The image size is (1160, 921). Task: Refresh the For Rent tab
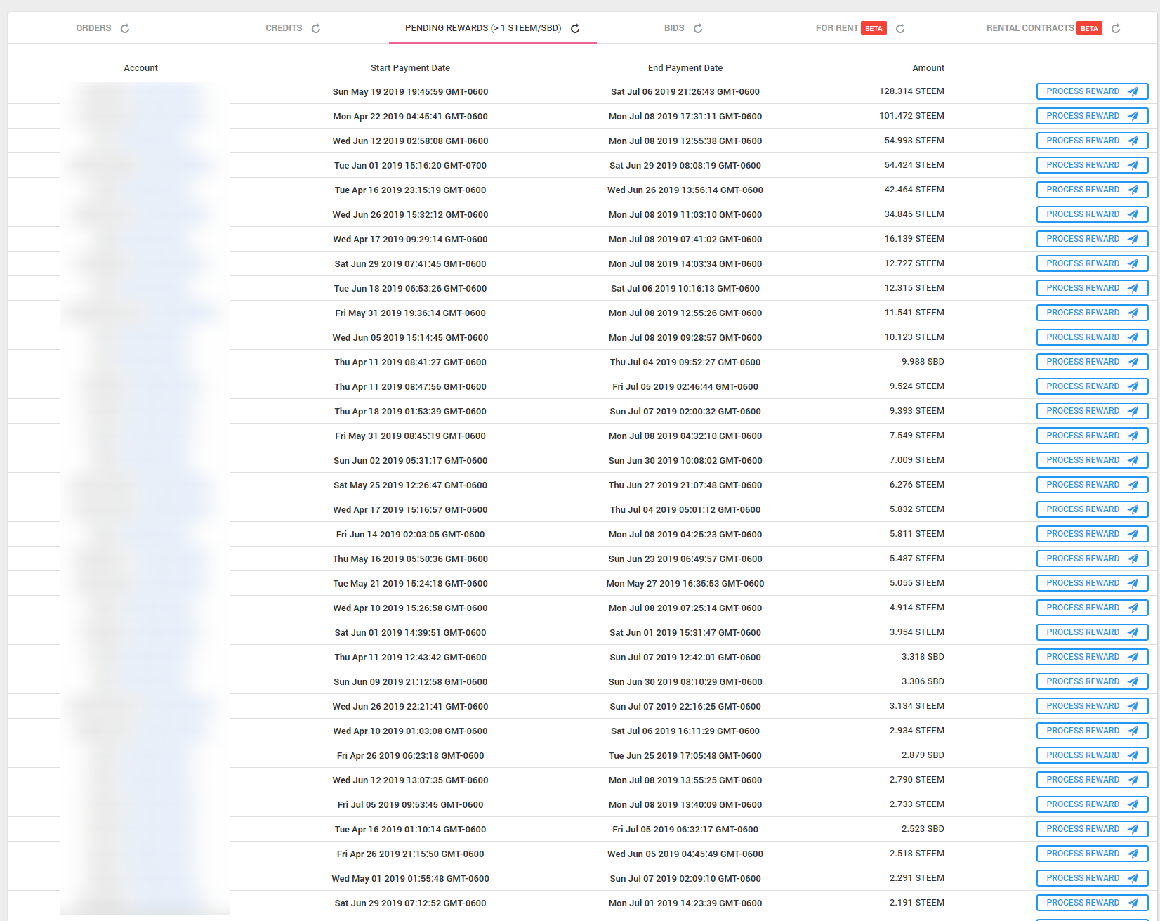tap(900, 29)
